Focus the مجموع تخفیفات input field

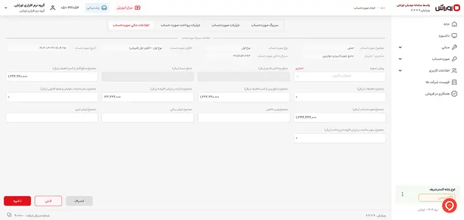pos(339,97)
